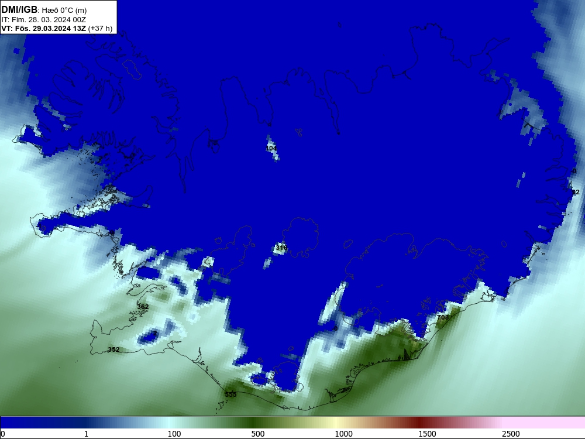Click the 352 value label on the map

[x=114, y=350]
